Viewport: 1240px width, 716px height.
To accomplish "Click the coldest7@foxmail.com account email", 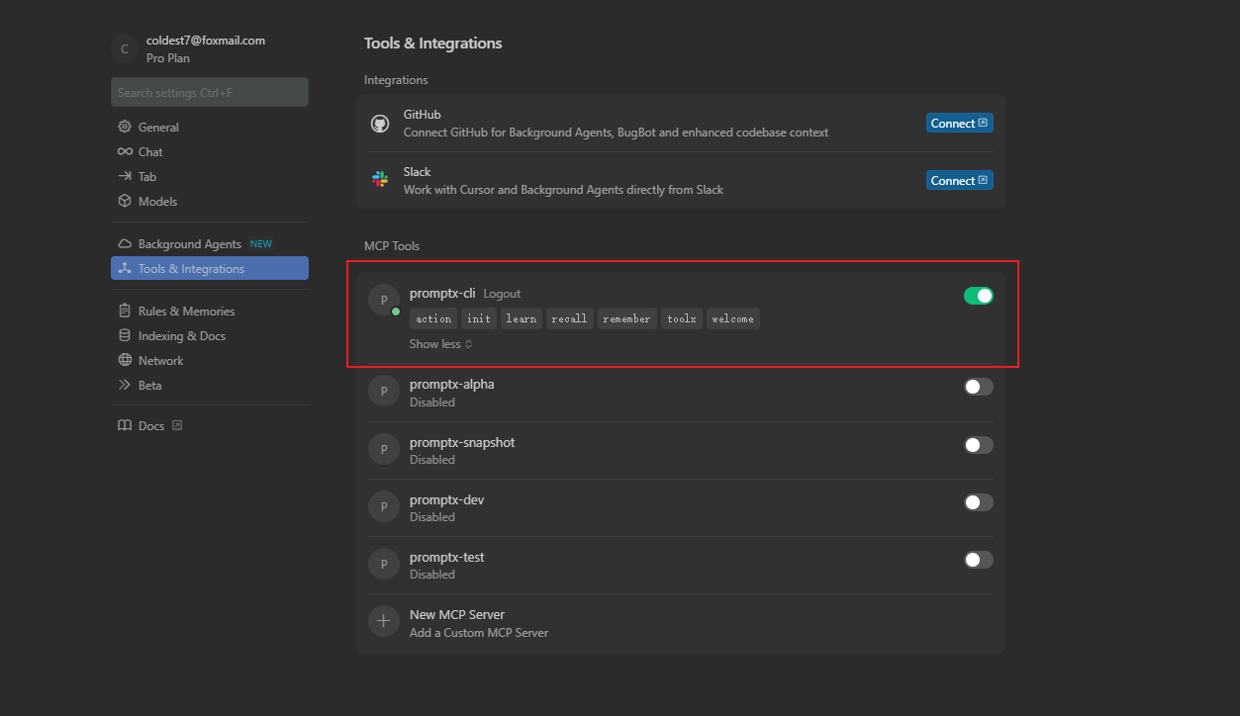I will pyautogui.click(x=206, y=41).
